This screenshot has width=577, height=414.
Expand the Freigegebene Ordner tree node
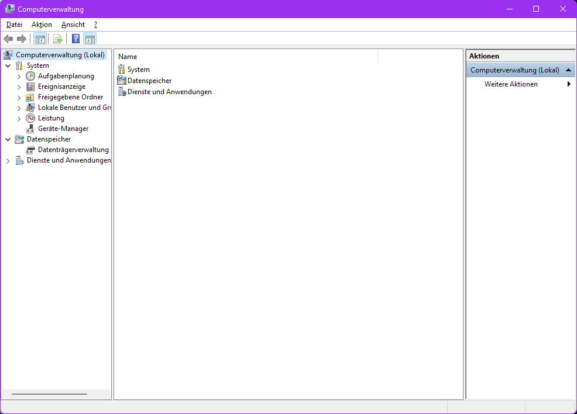point(19,98)
